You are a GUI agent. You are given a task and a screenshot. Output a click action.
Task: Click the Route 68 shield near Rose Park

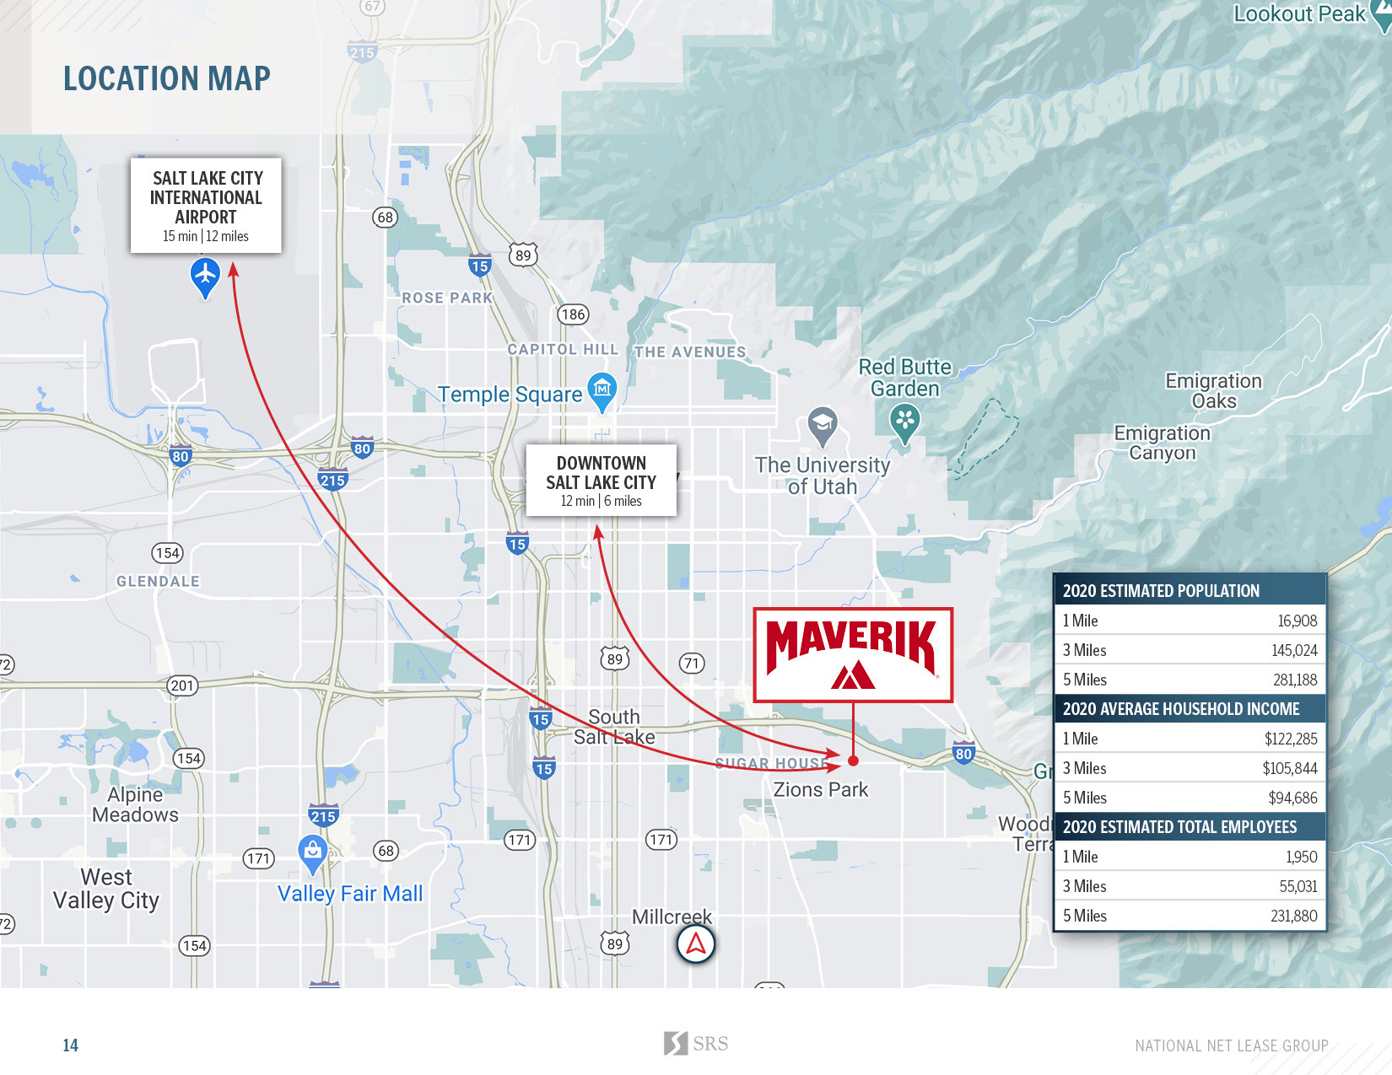point(385,218)
